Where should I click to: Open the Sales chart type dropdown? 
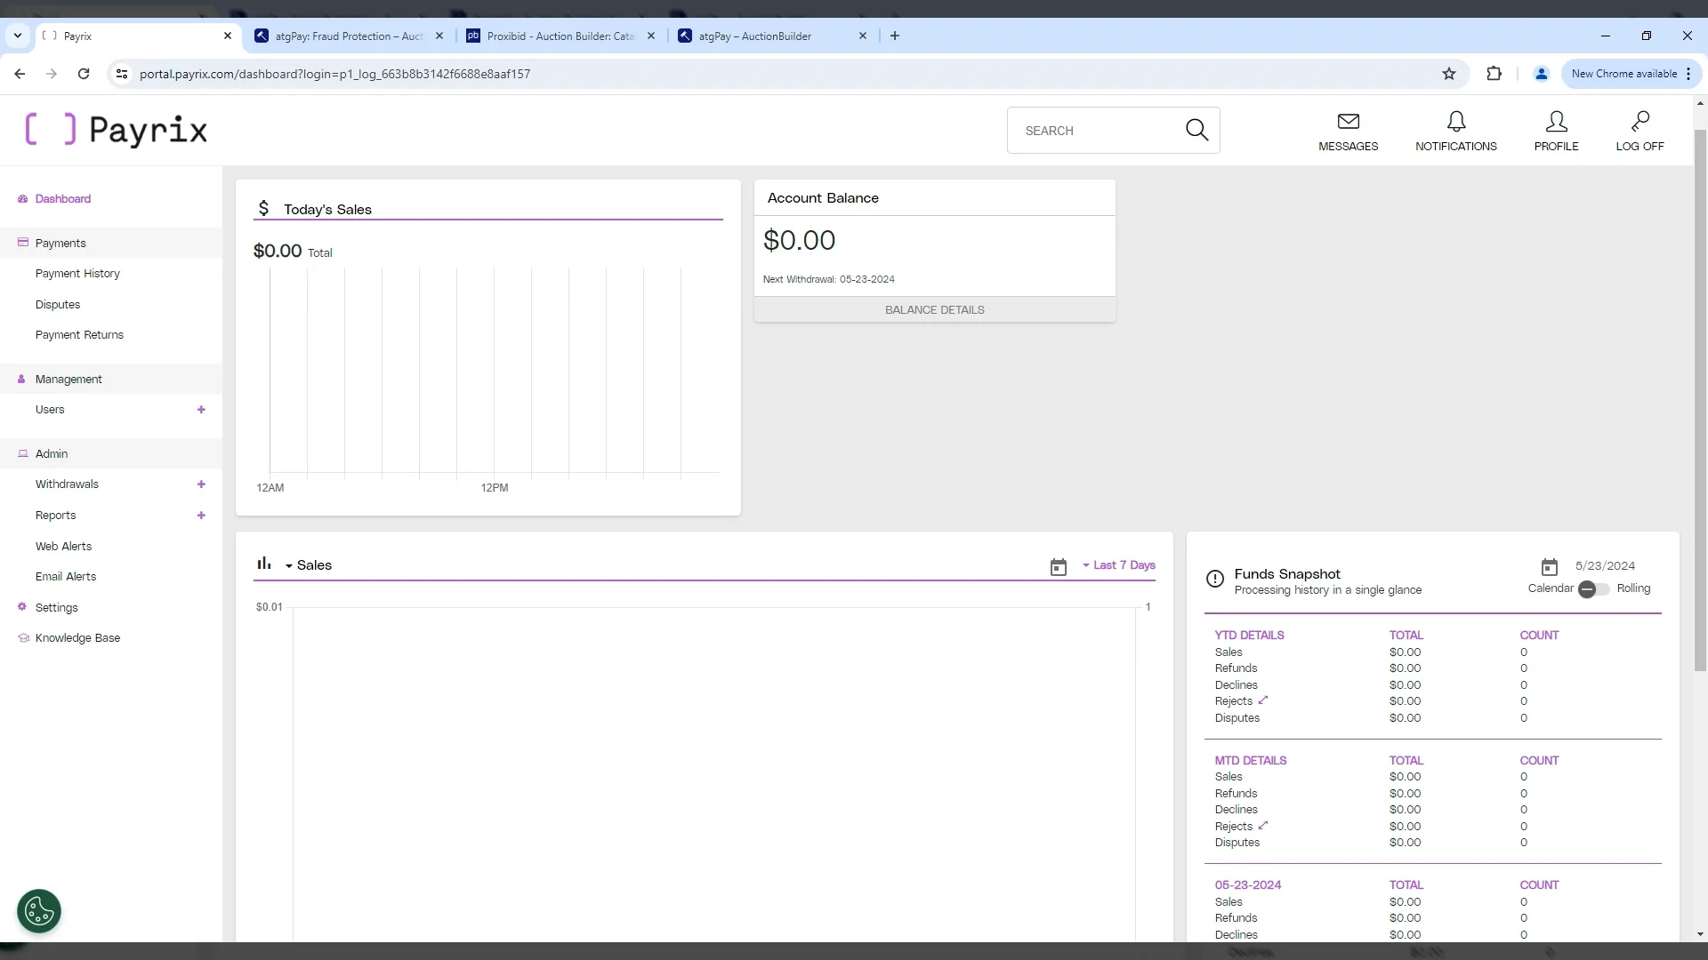tap(289, 566)
